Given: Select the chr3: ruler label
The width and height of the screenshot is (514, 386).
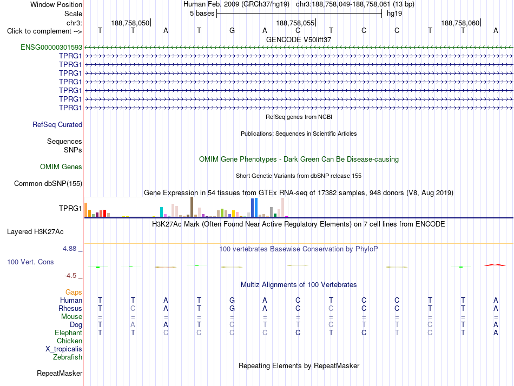Looking at the screenshot, I should 75,23.
